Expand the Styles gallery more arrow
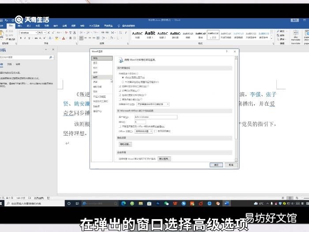 pyautogui.click(x=272, y=38)
